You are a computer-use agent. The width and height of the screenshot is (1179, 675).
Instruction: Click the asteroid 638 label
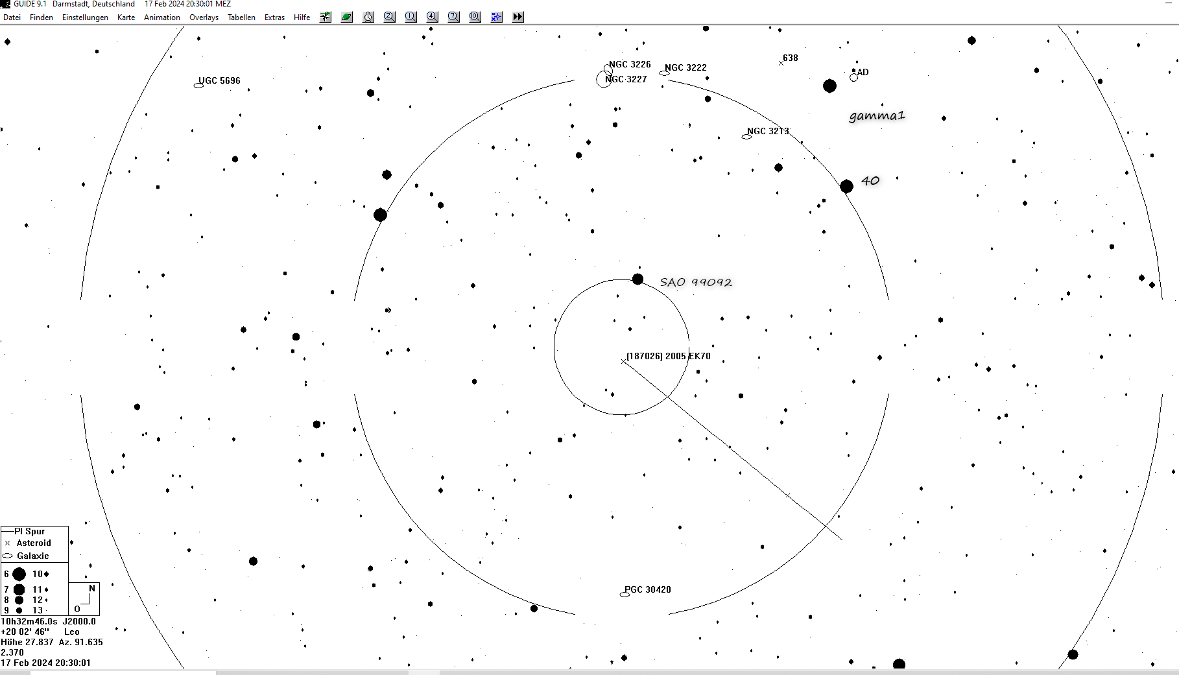pyautogui.click(x=791, y=58)
